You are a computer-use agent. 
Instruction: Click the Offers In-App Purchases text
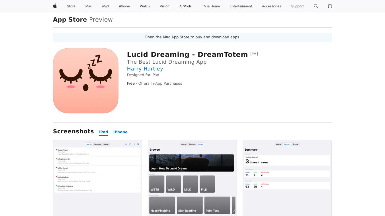(160, 83)
